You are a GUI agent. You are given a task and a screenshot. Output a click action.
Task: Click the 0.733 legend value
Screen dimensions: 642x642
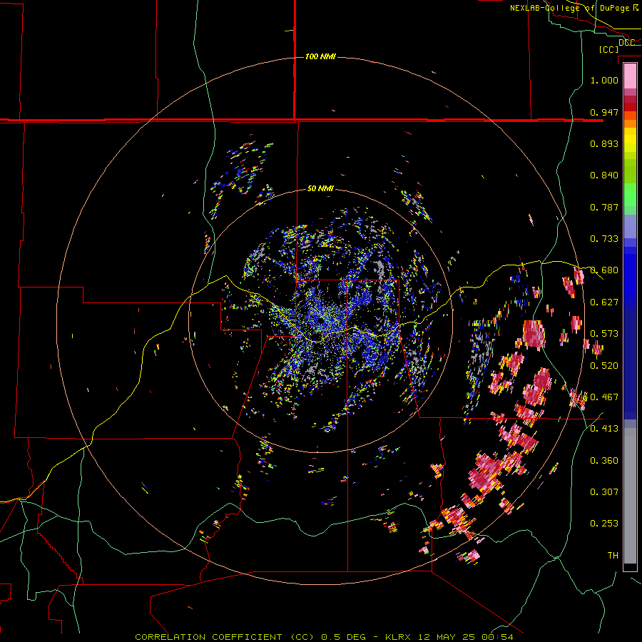point(604,238)
